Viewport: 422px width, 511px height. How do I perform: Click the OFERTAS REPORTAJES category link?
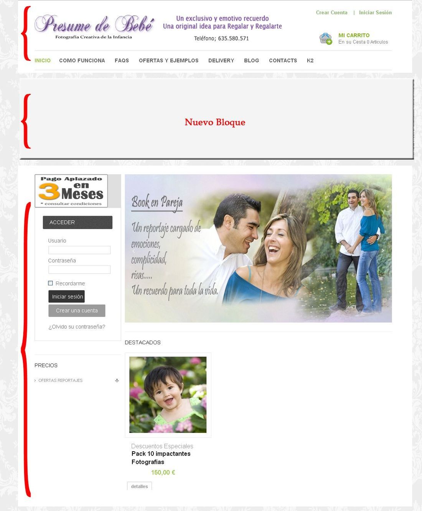pyautogui.click(x=60, y=380)
